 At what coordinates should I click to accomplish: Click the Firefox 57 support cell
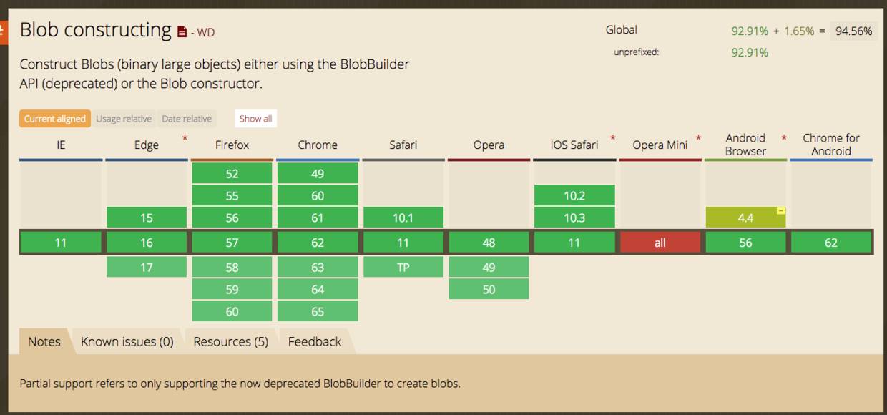click(x=232, y=243)
